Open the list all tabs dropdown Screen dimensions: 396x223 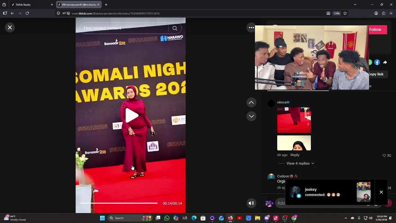click(x=355, y=5)
